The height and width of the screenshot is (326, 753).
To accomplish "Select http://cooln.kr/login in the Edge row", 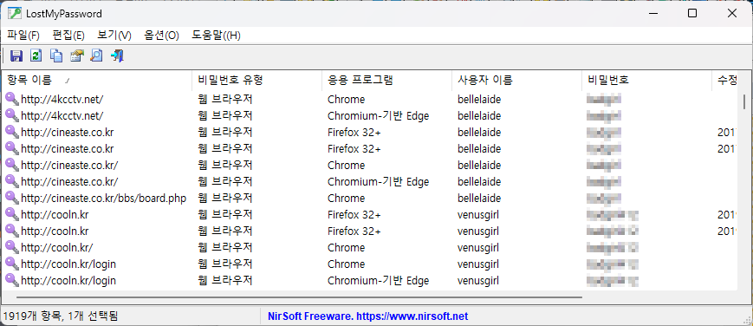I will (x=68, y=280).
